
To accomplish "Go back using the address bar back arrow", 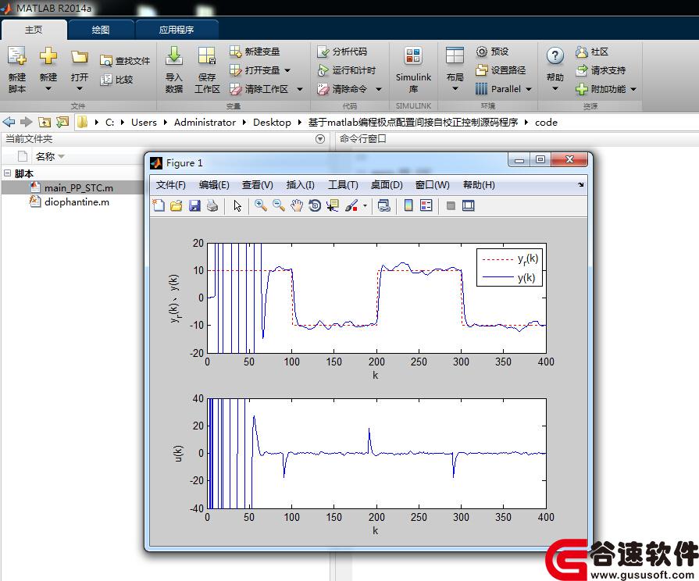I will pos(9,122).
